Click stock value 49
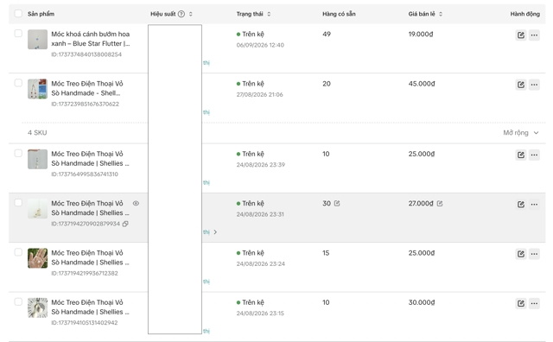The image size is (553, 342). 327,35
